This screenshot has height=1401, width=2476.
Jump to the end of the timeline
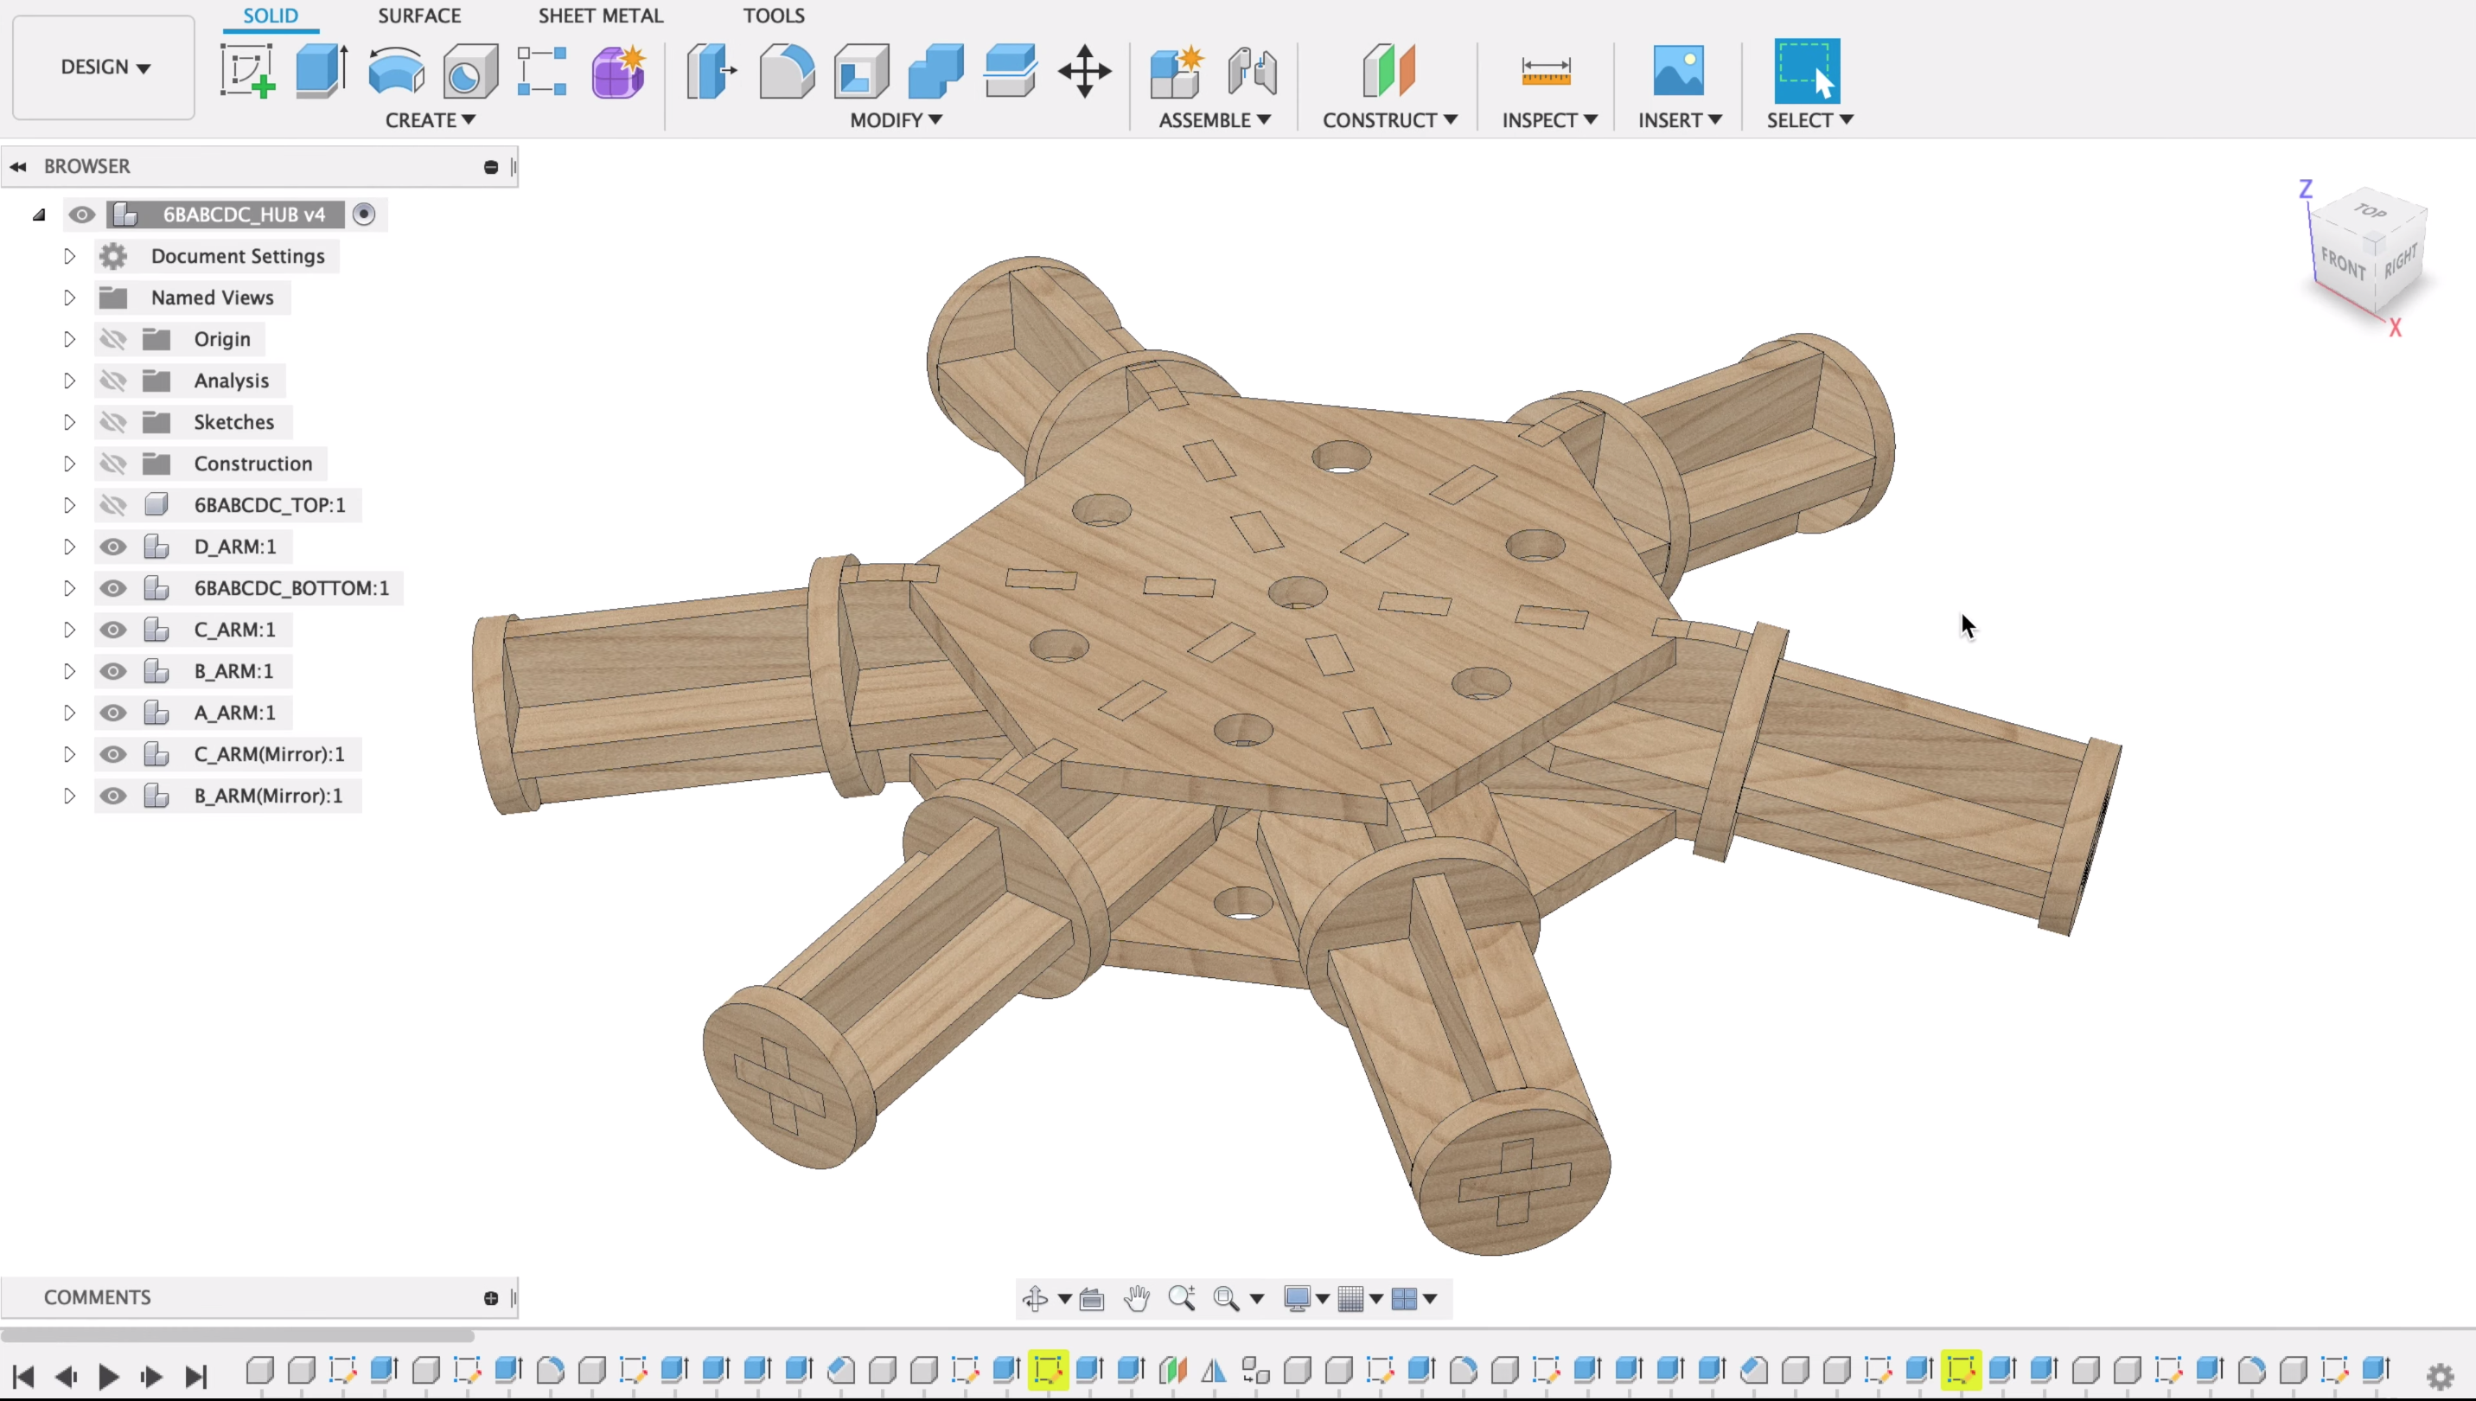pyautogui.click(x=196, y=1375)
